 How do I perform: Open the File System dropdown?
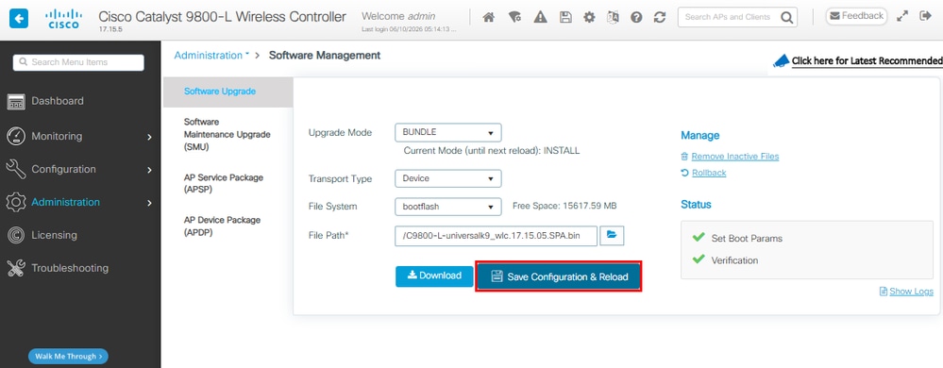tap(448, 207)
